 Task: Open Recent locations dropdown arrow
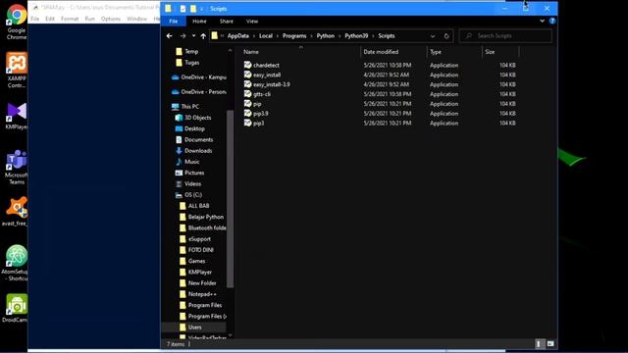click(x=193, y=36)
